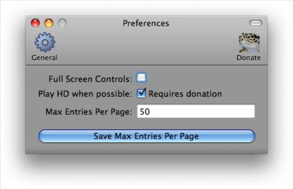293x189 pixels.
Task: Click the toolbar toggle pill button
Action: pyautogui.click(x=255, y=23)
